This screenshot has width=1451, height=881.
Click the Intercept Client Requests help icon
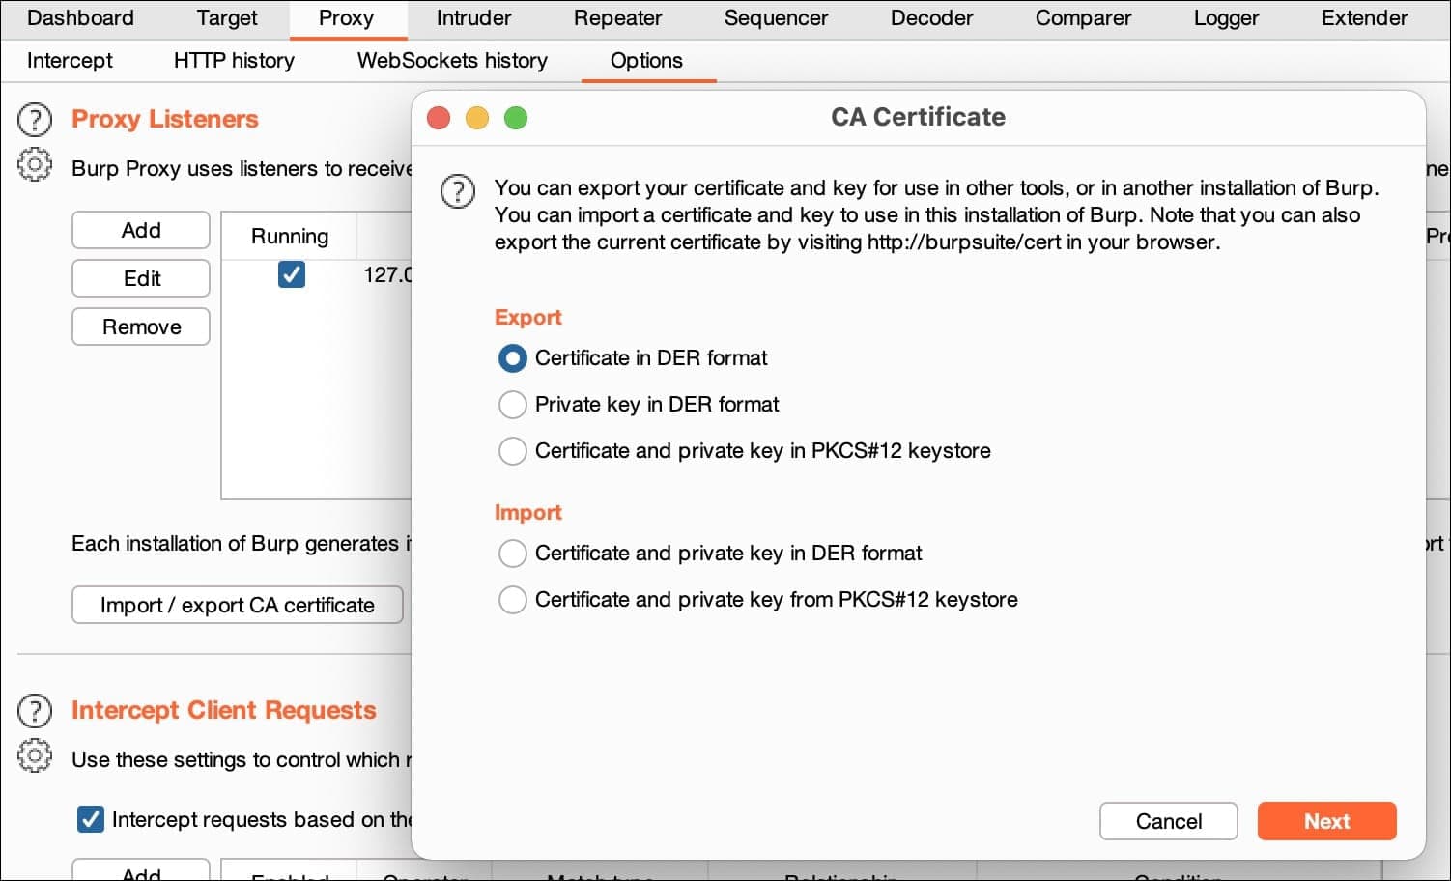(x=35, y=711)
